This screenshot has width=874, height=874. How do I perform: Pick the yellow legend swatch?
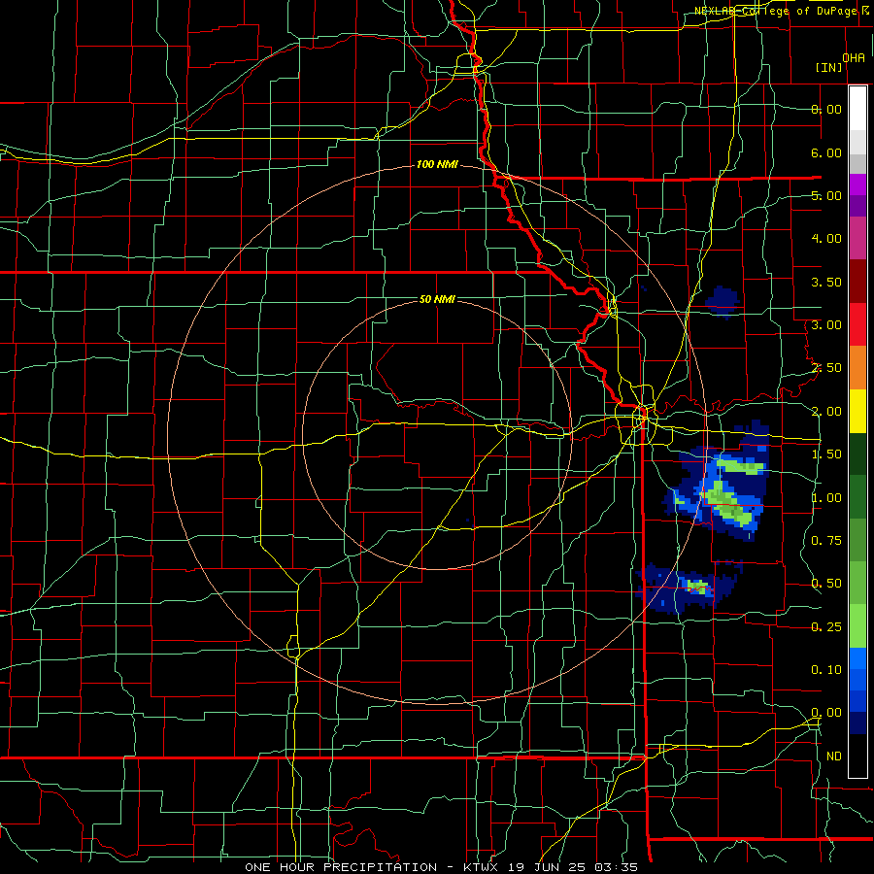point(857,411)
